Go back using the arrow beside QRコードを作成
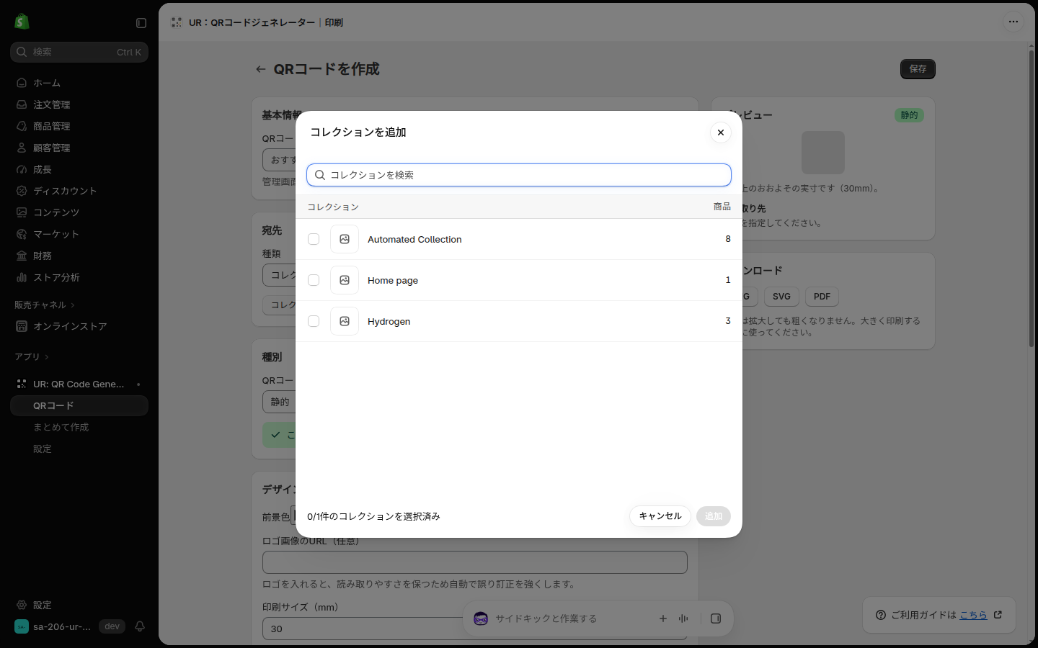Image resolution: width=1038 pixels, height=648 pixels. 260,69
